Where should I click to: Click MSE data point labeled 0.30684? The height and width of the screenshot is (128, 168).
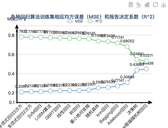tap(127, 83)
